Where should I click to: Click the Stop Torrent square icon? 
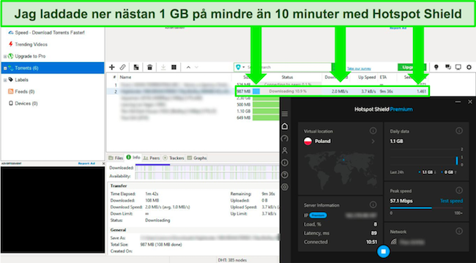(x=174, y=67)
